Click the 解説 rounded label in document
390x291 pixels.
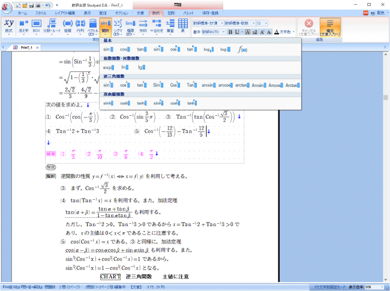51,167
